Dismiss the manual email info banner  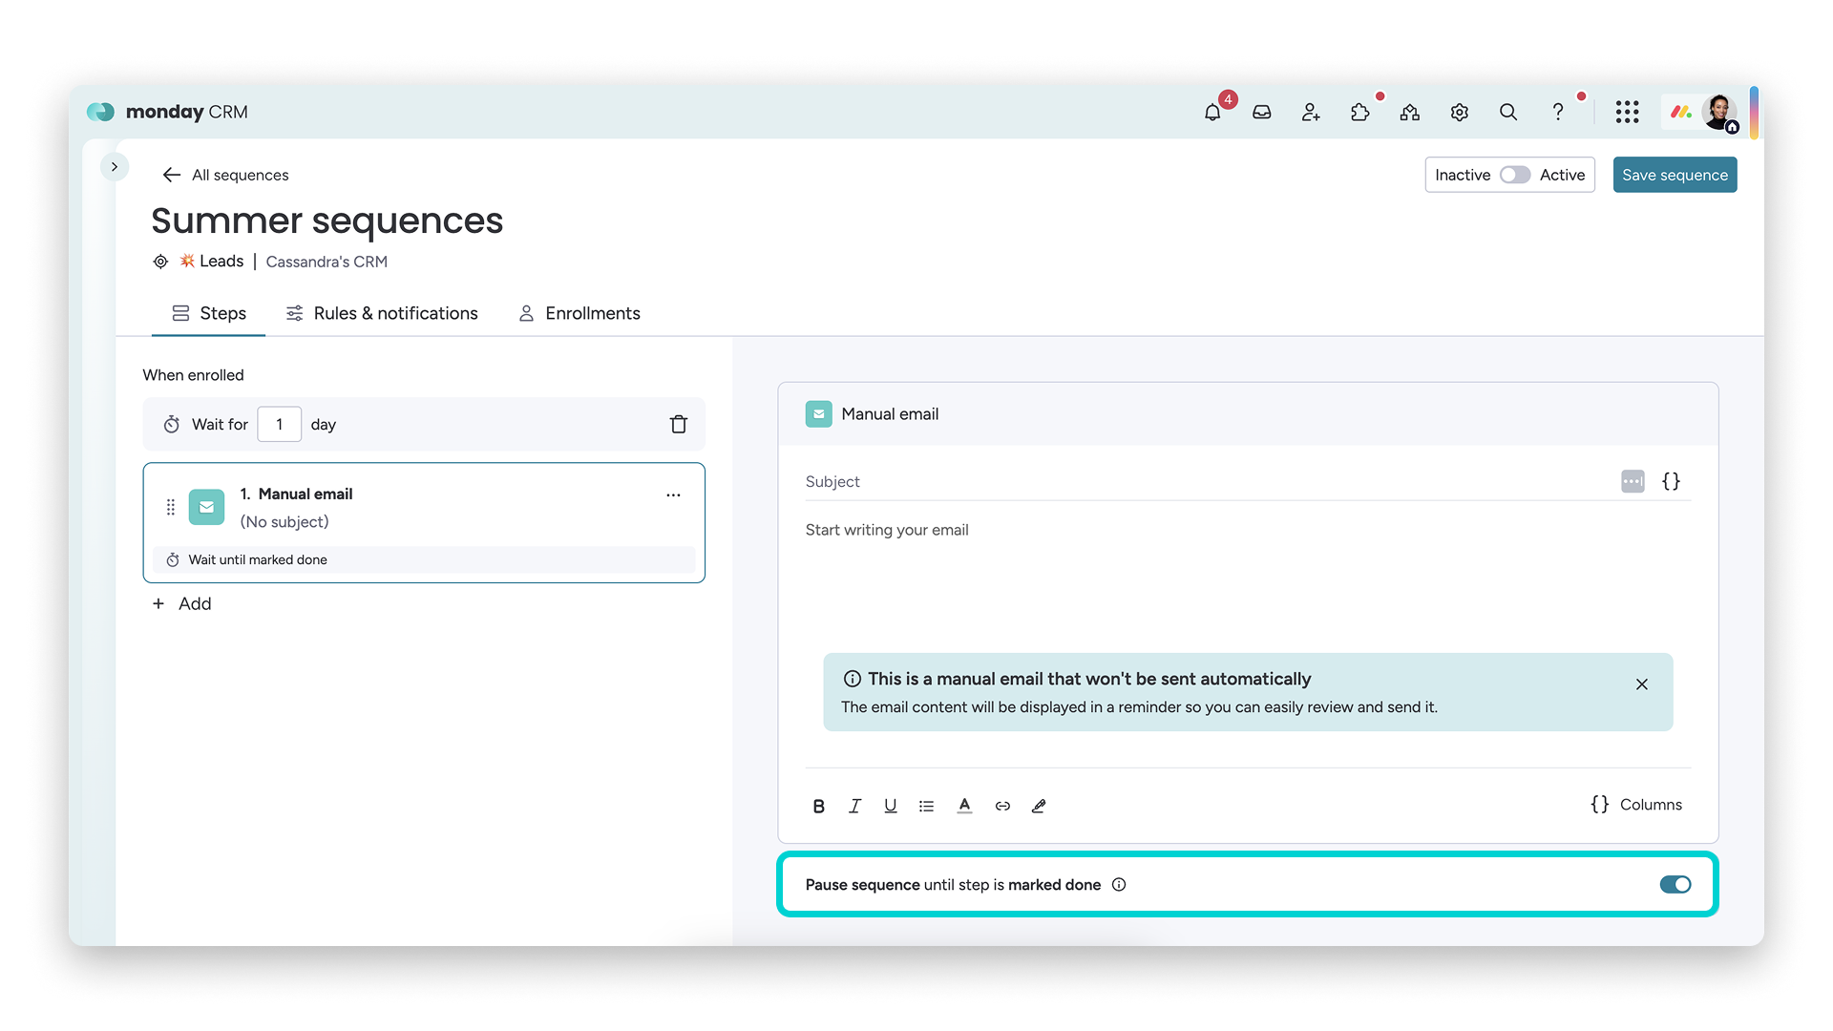1642,684
